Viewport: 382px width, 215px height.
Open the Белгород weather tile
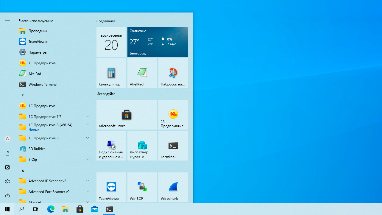point(158,42)
